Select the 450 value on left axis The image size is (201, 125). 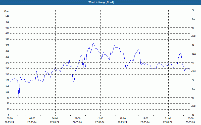point(8,28)
